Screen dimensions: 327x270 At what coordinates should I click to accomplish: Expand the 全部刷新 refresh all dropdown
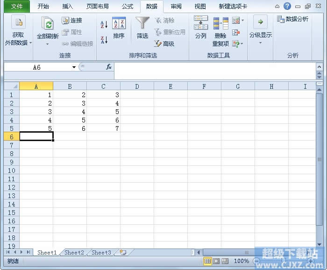coord(47,44)
